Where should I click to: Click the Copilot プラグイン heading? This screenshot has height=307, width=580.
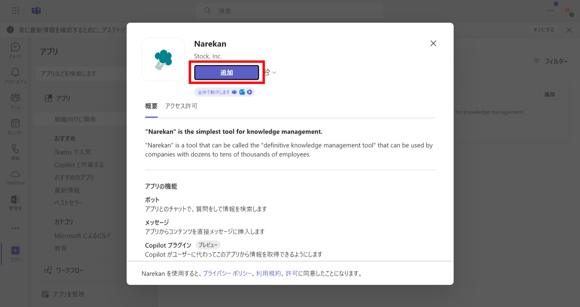click(x=168, y=245)
